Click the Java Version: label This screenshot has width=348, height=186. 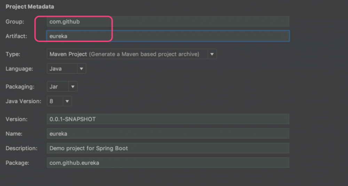point(23,101)
